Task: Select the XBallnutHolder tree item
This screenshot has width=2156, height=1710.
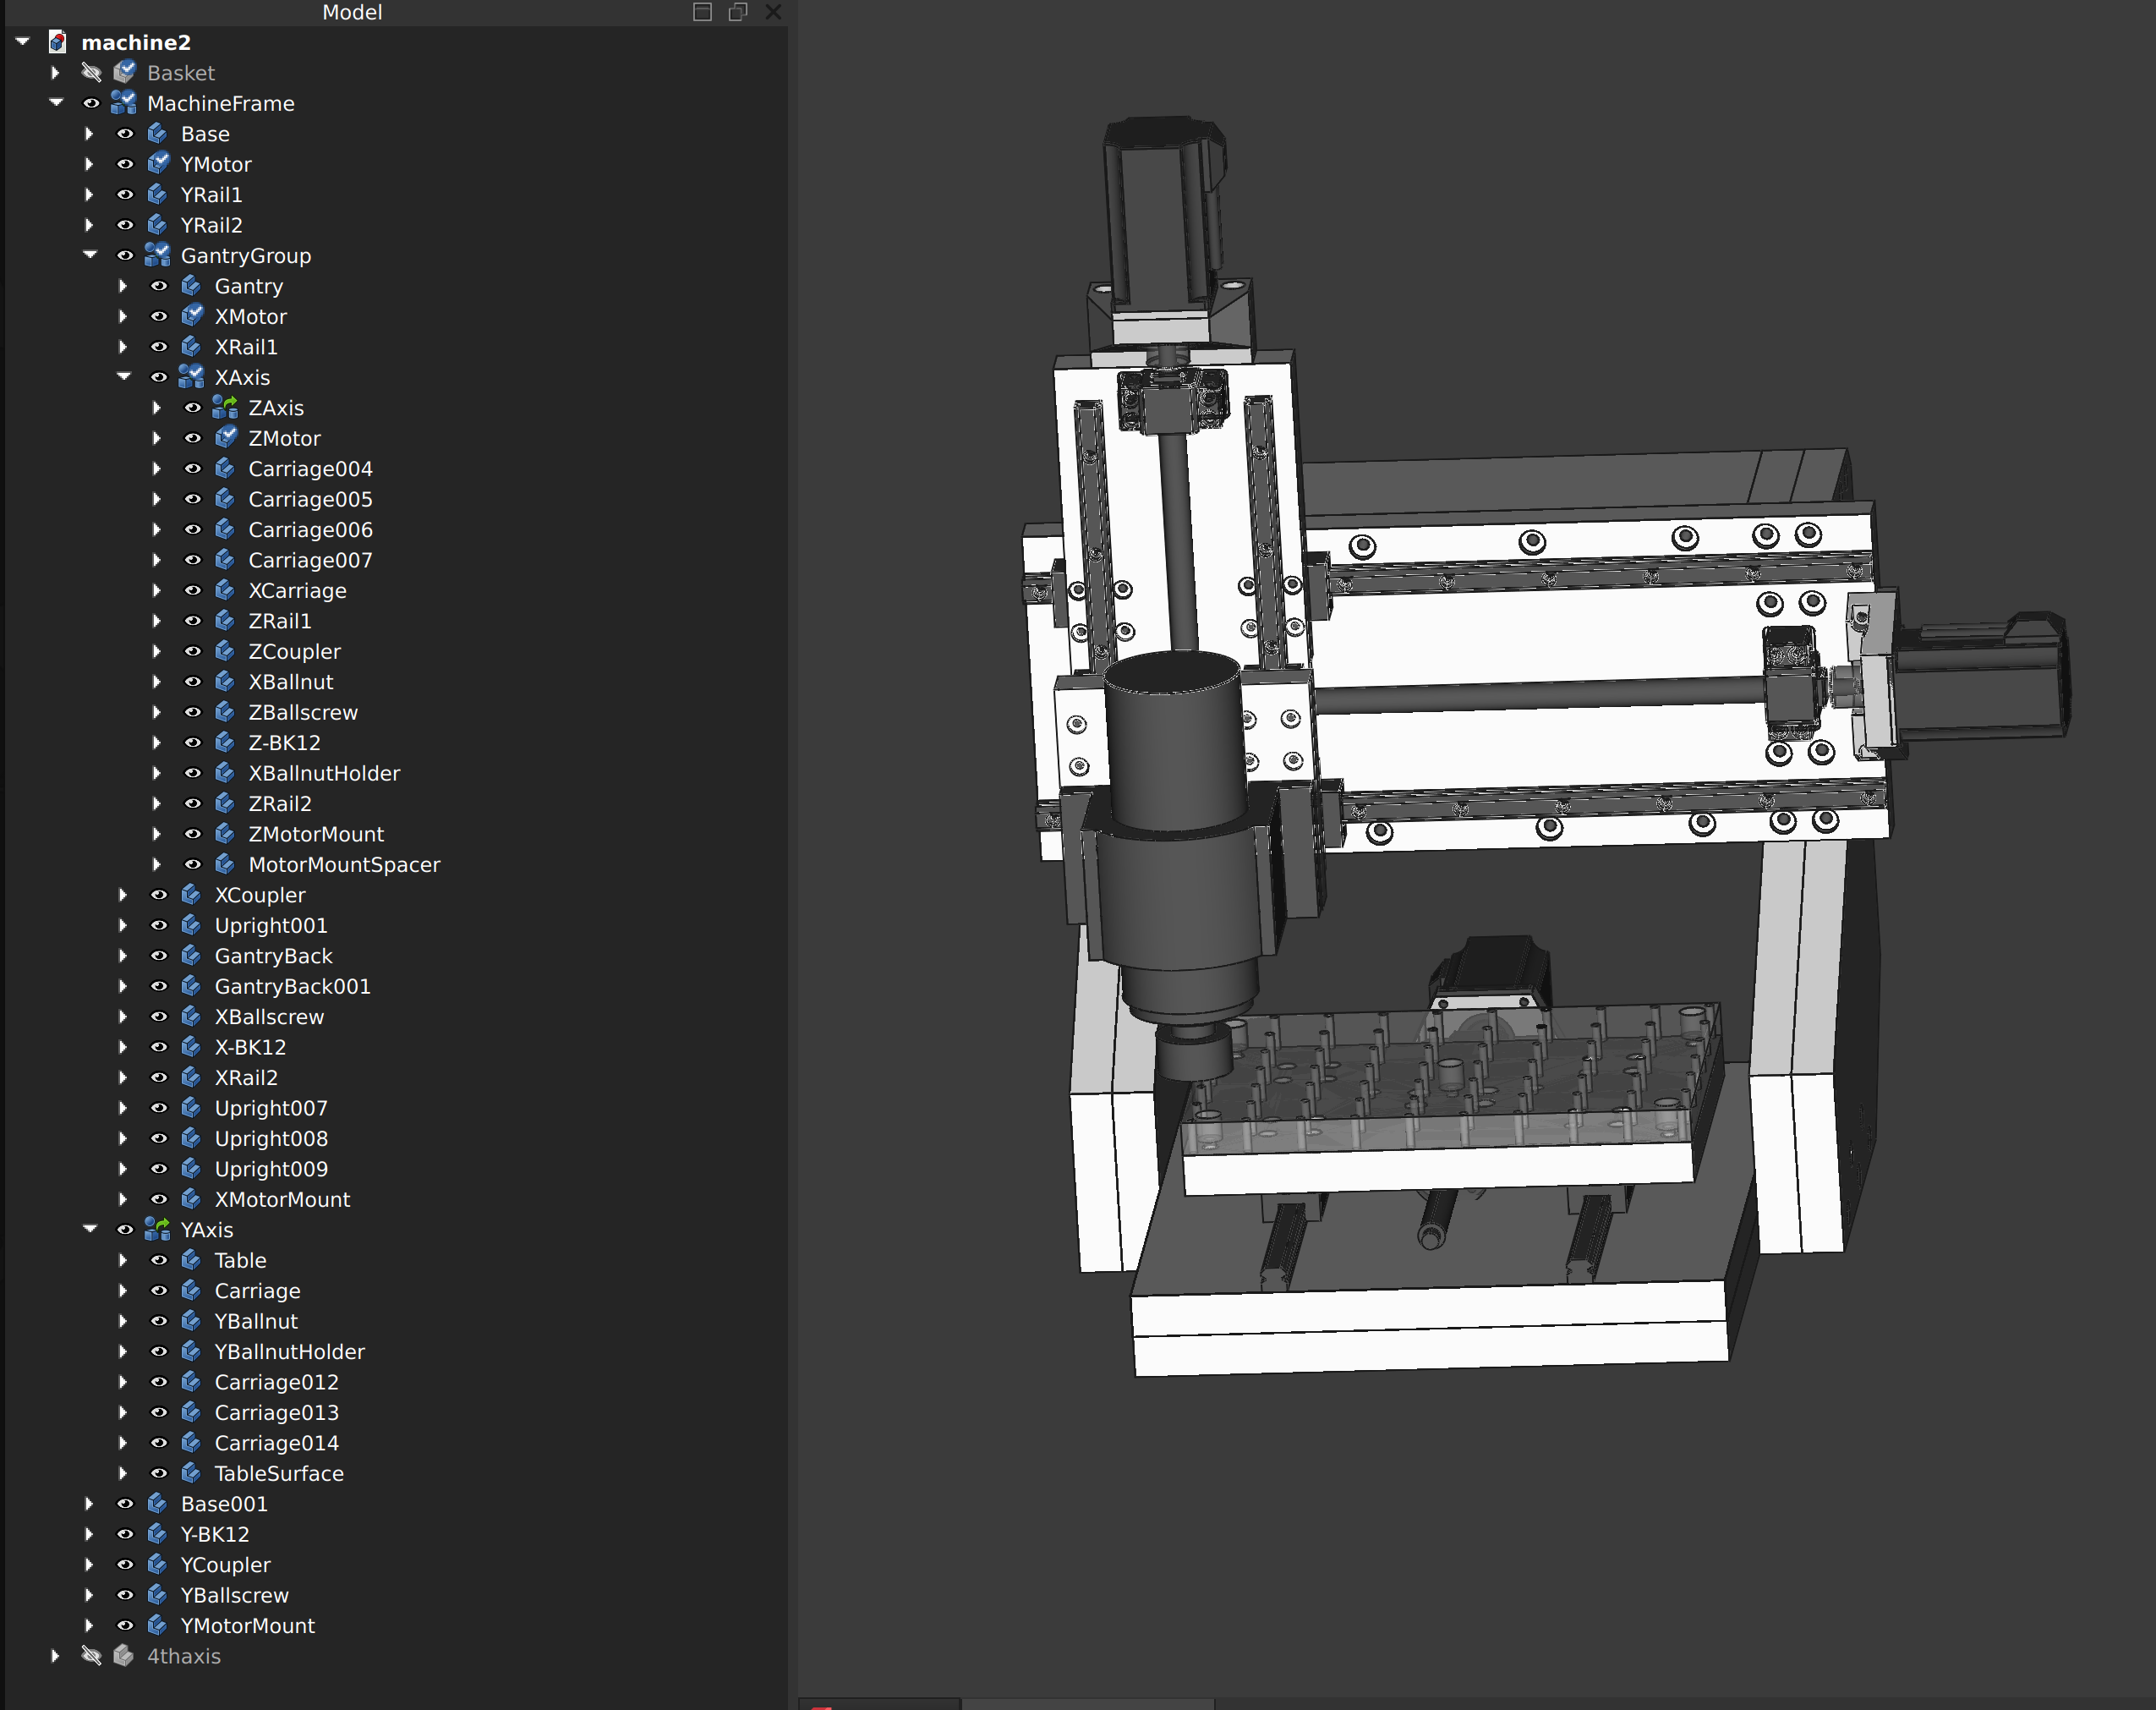Action: click(x=323, y=773)
